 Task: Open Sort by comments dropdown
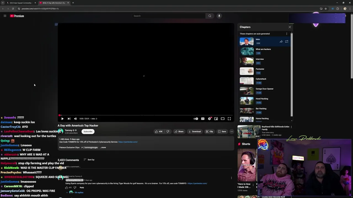89,160
